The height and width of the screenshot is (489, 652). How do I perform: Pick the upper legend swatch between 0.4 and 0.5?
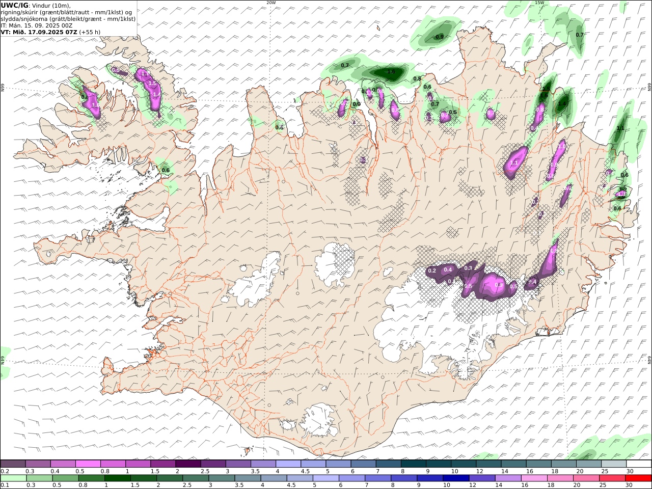click(x=63, y=464)
